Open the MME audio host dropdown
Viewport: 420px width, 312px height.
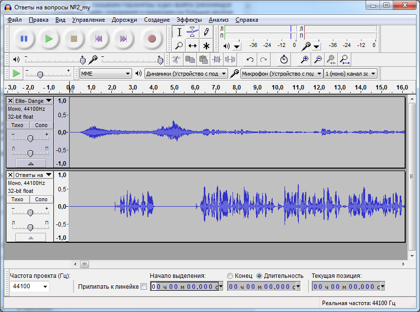(x=105, y=74)
